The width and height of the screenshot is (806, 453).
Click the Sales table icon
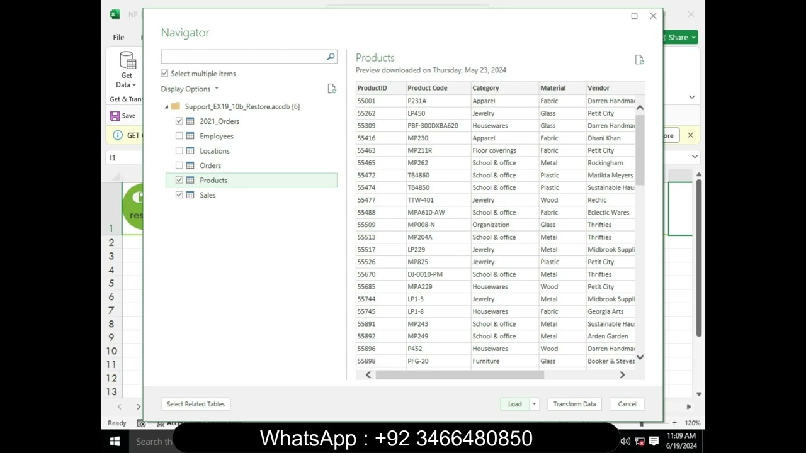(190, 195)
